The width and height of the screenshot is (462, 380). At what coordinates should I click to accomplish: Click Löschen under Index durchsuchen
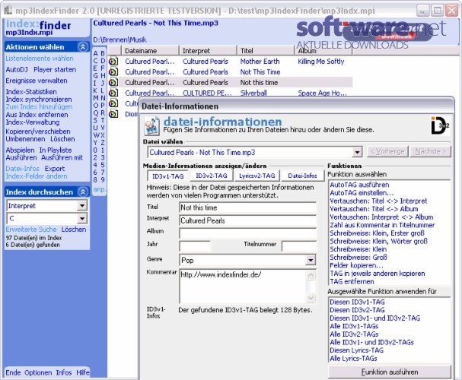[74, 230]
